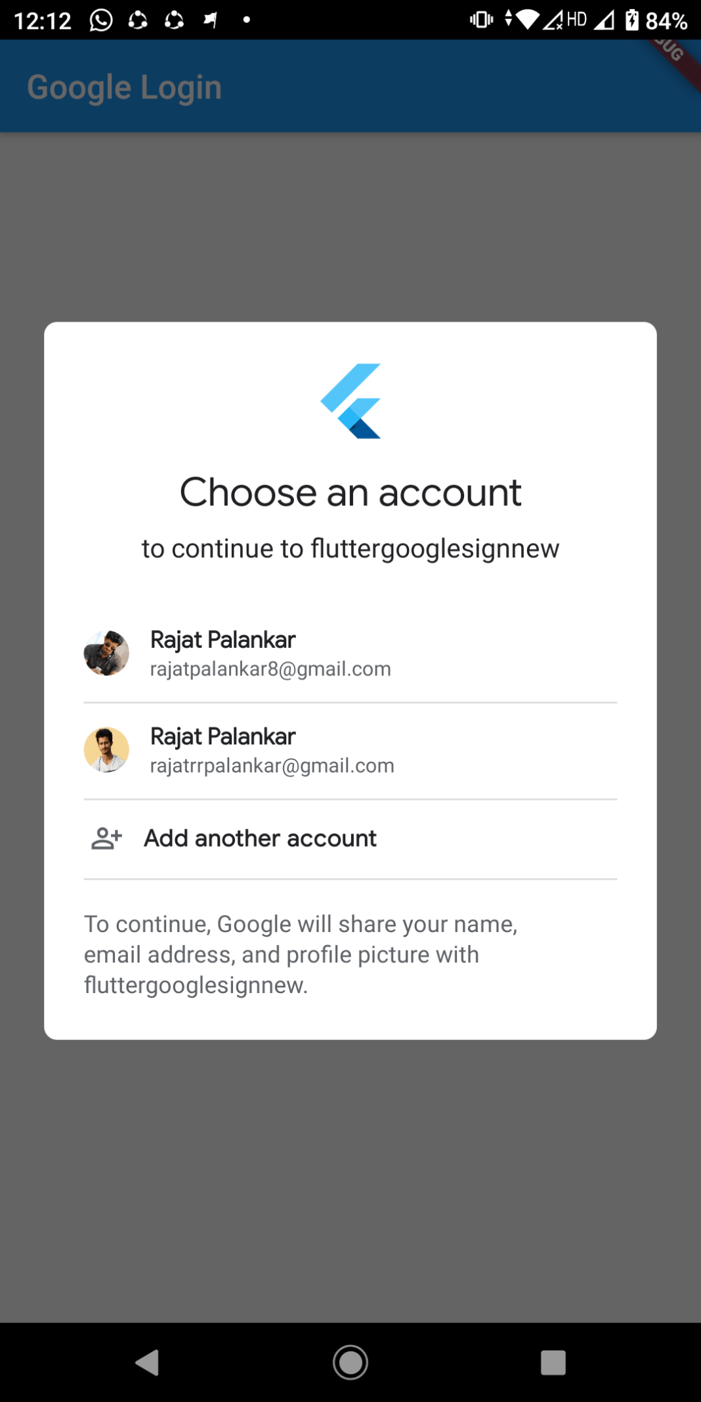Tap the Google Login app bar title
This screenshot has width=701, height=1402.
coord(124,87)
